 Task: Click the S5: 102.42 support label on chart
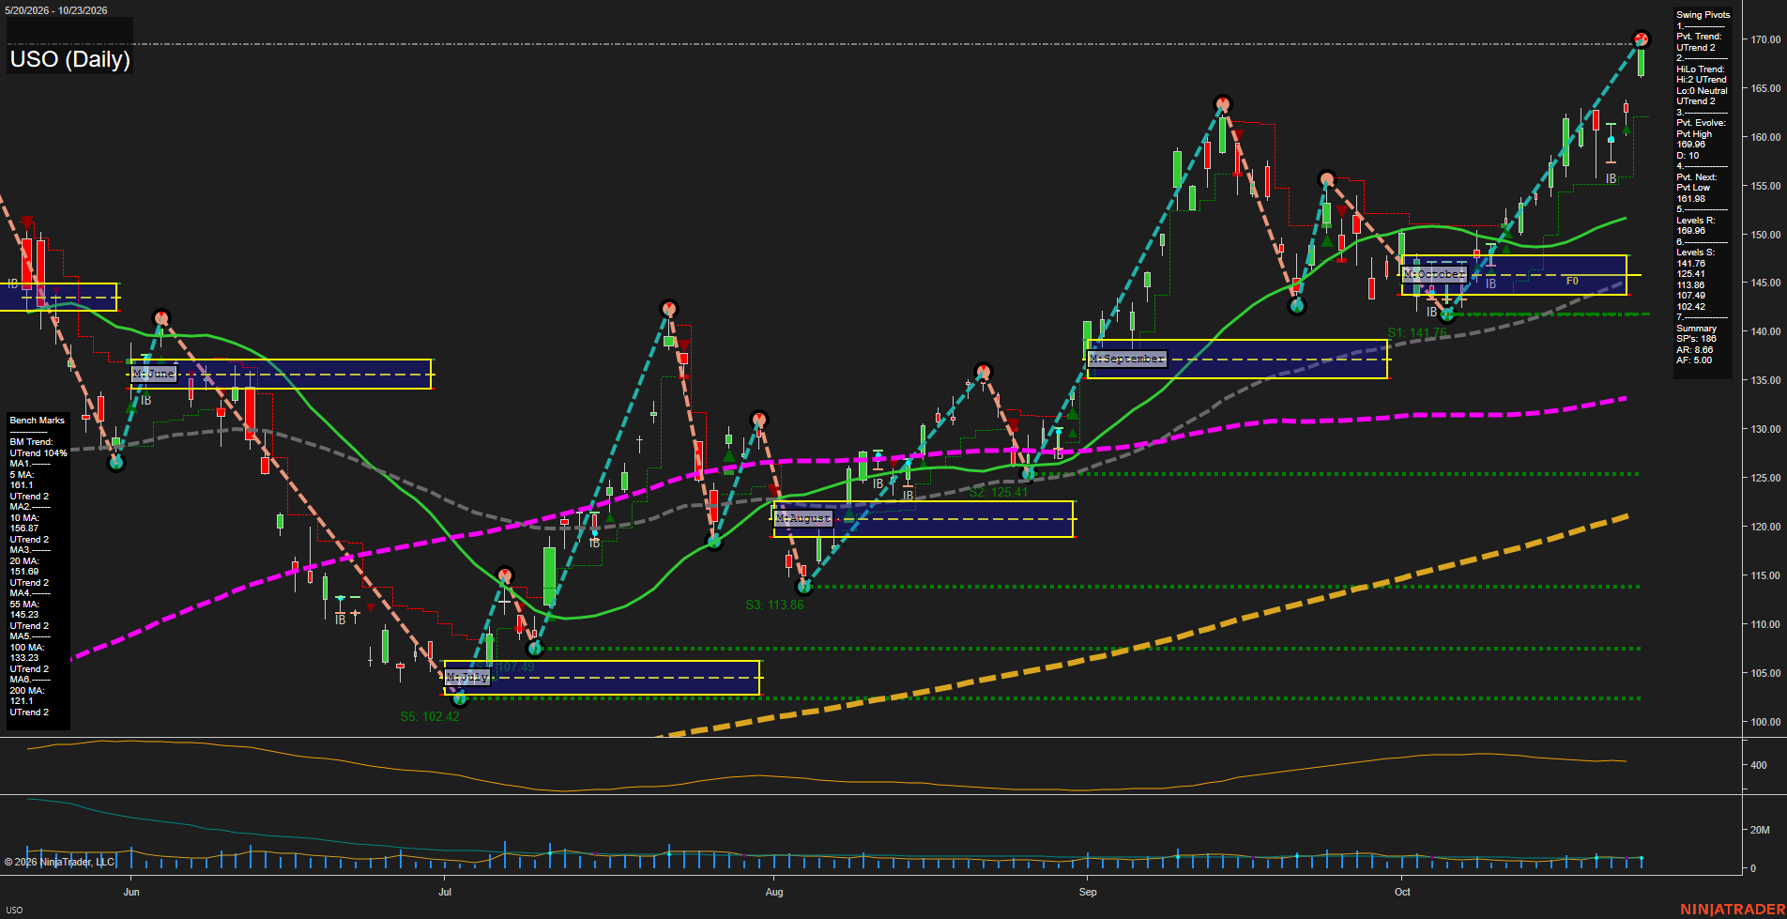pyautogui.click(x=430, y=716)
